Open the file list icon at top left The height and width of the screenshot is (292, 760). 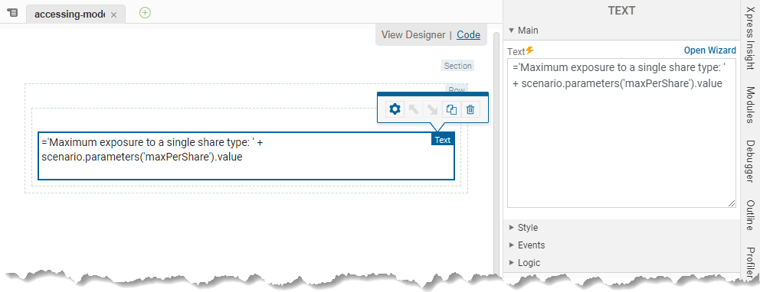12,13
